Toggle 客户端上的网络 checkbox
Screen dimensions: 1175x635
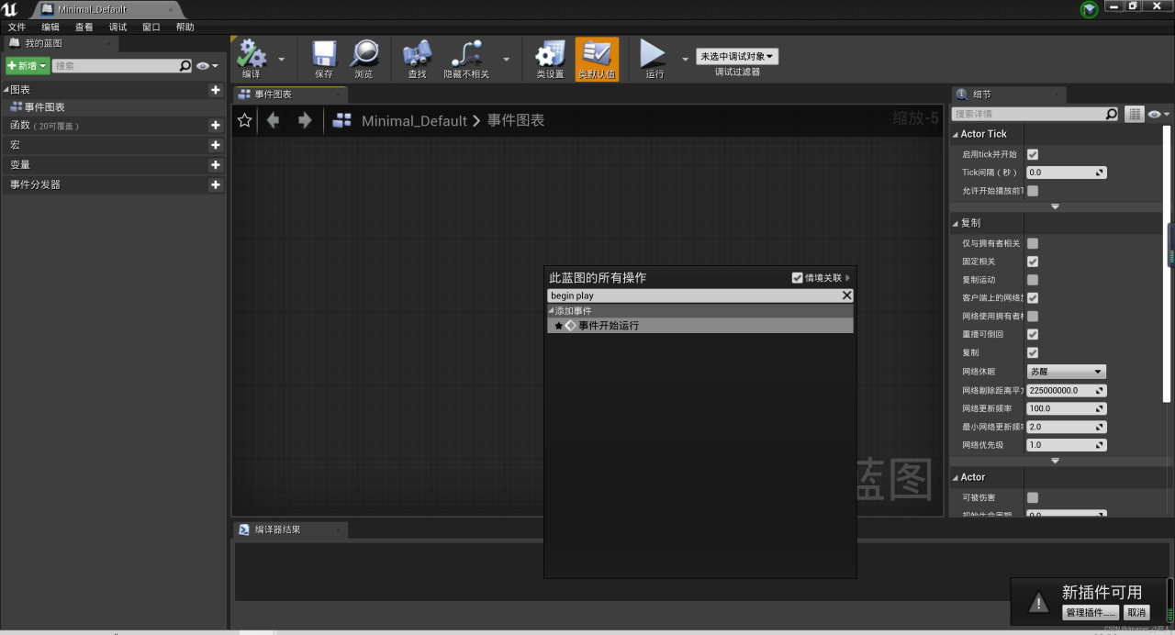pyautogui.click(x=1033, y=298)
